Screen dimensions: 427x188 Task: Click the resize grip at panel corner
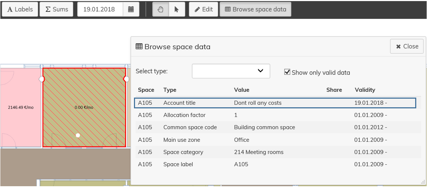[423, 182]
